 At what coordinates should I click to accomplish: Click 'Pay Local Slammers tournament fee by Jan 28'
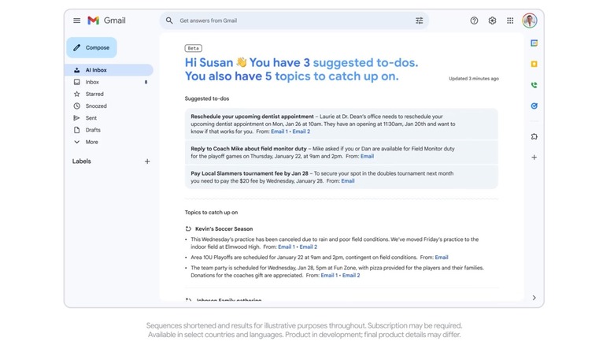(x=250, y=173)
